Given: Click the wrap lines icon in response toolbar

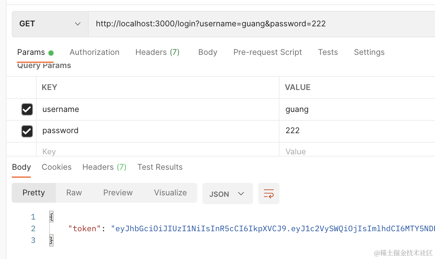Looking at the screenshot, I should pos(268,194).
